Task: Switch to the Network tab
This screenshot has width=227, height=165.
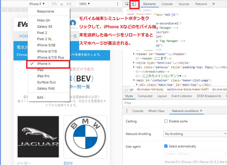Action: 201,4
